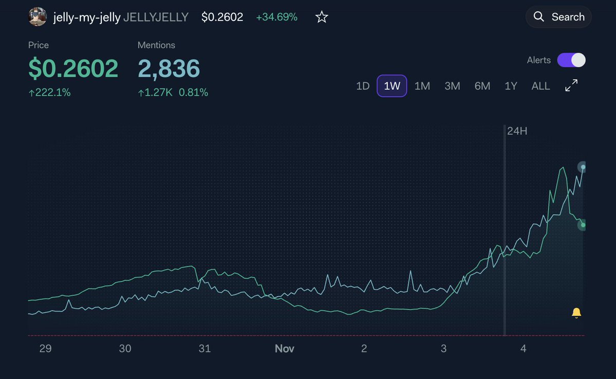Select the 1D time range
The width and height of the screenshot is (616, 379).
[363, 86]
